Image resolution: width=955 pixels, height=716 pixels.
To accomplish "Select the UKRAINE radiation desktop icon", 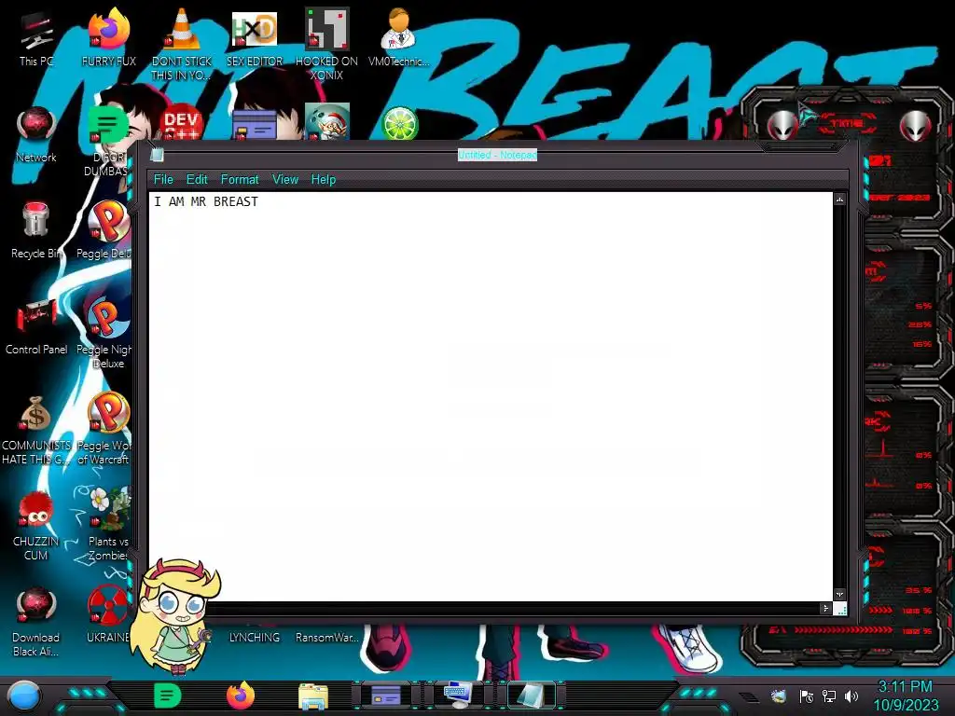I will [108, 615].
